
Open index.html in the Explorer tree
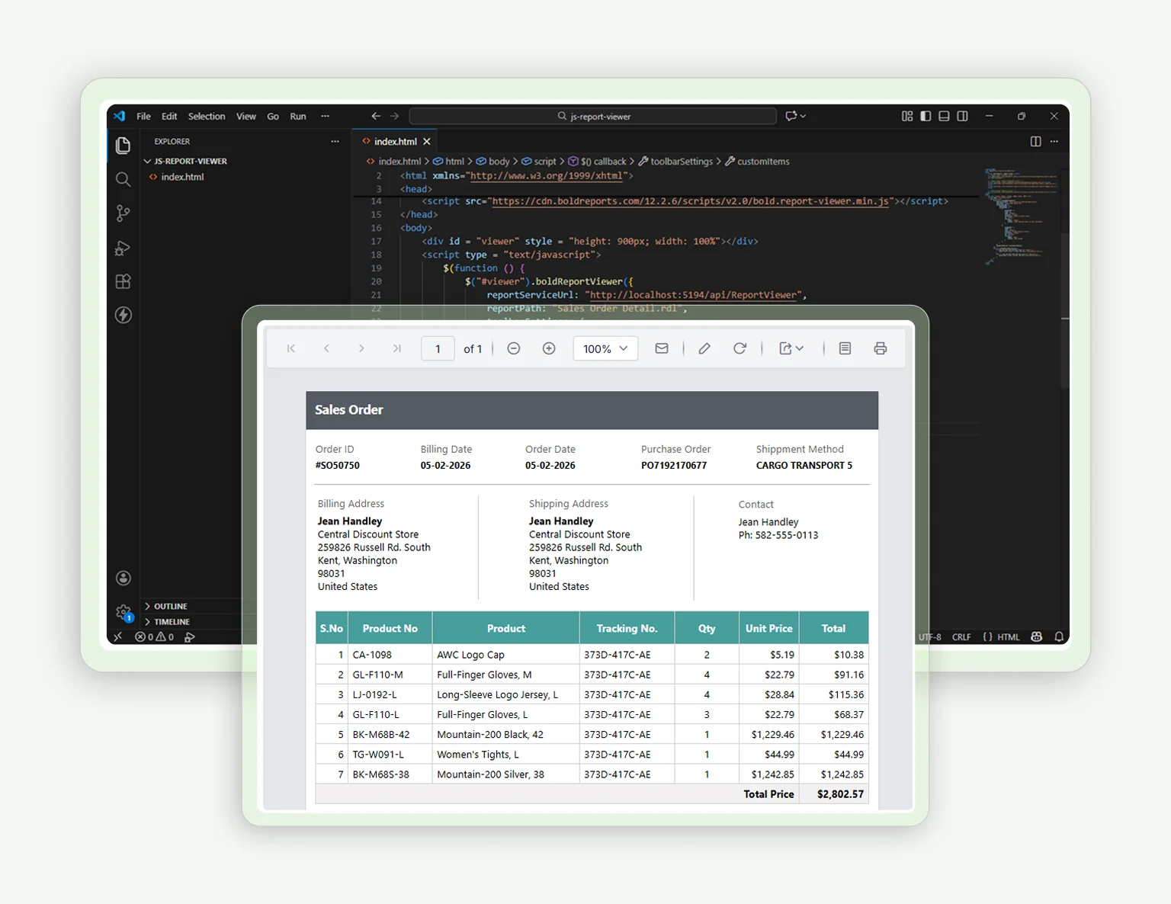tap(182, 177)
